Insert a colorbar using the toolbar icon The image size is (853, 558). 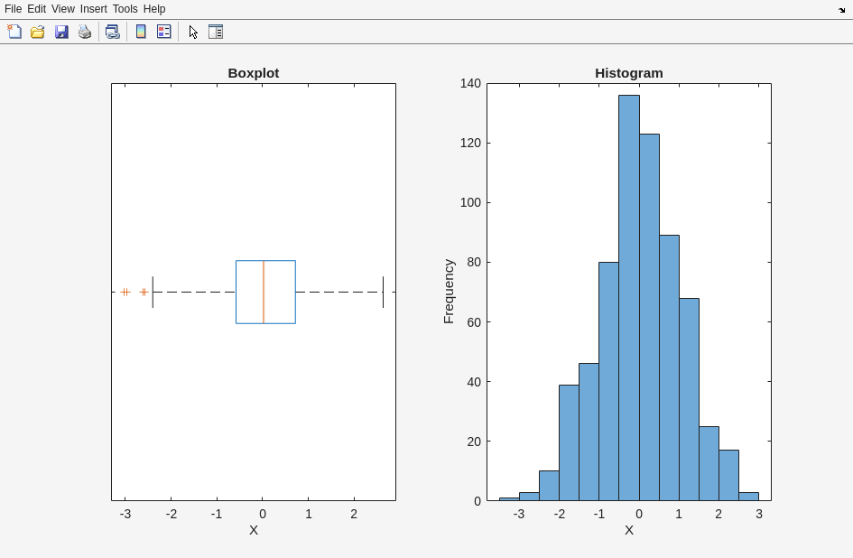coord(141,32)
